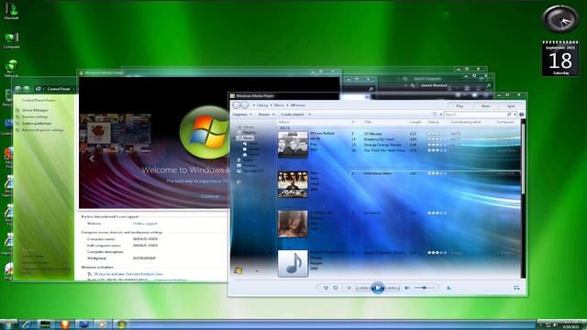
Task: Toggle shuffle in Media Player controls
Action: (326, 288)
